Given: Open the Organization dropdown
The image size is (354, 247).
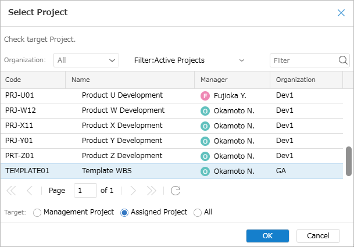Looking at the screenshot, I should 86,60.
